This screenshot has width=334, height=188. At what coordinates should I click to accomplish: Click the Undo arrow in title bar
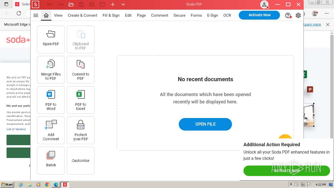[50, 4]
